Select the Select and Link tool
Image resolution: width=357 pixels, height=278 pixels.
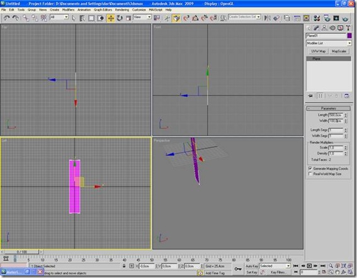click(x=25, y=18)
